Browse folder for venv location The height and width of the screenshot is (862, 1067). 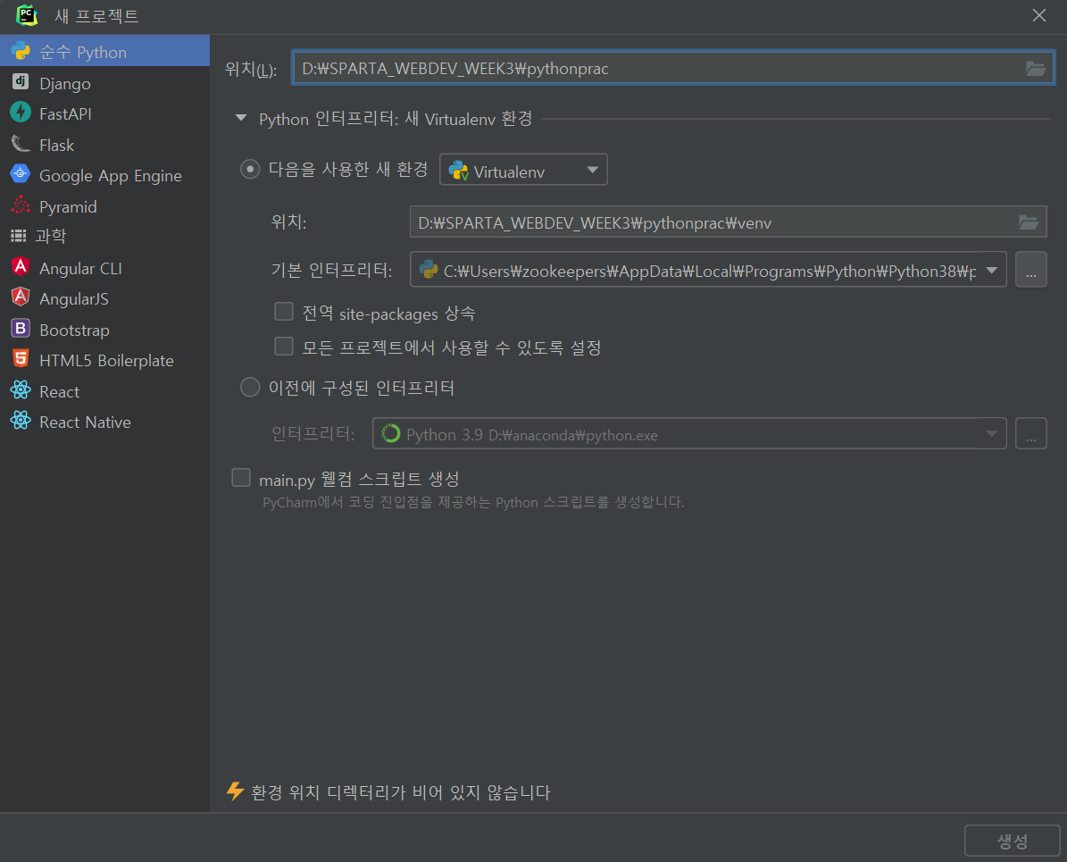(1029, 222)
